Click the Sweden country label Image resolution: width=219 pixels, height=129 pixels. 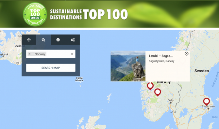point(202,71)
